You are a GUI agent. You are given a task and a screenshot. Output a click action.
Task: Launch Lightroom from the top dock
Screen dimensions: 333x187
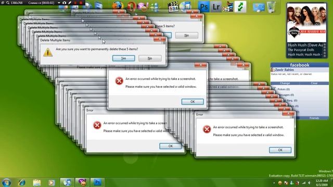pyautogui.click(x=216, y=7)
